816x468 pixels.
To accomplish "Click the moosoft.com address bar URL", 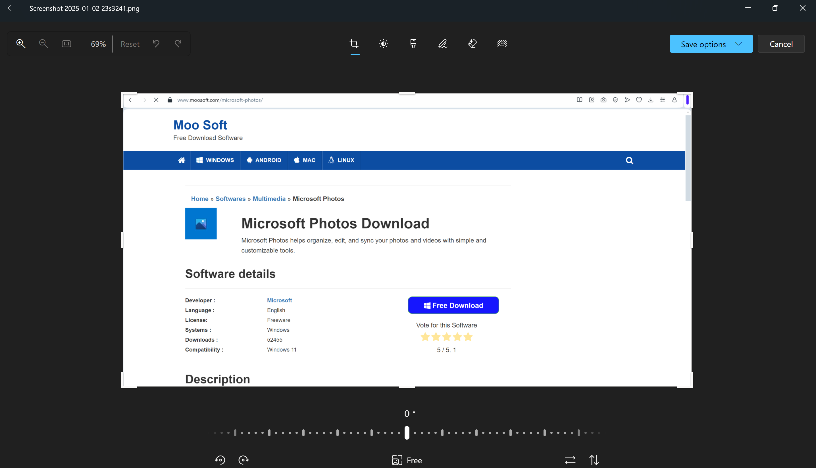I will point(220,100).
